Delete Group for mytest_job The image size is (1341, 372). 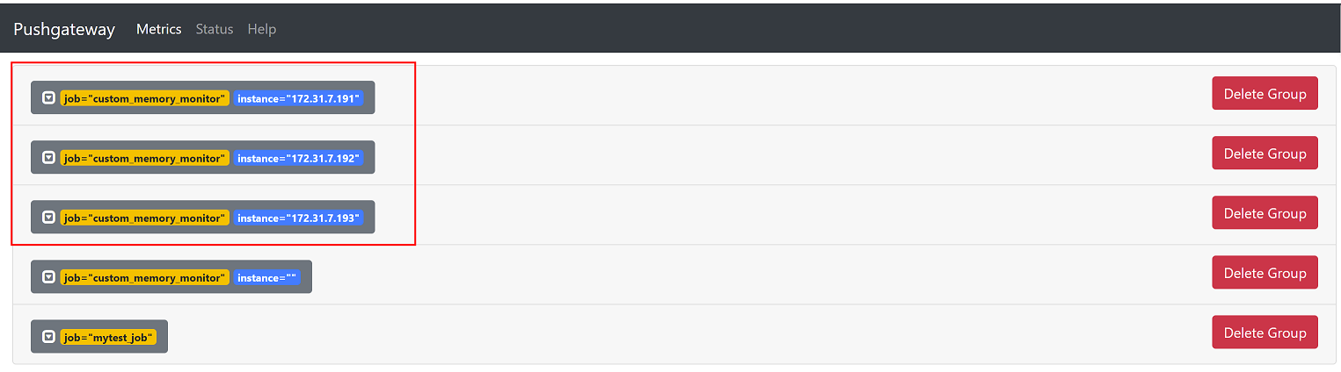pos(1264,333)
